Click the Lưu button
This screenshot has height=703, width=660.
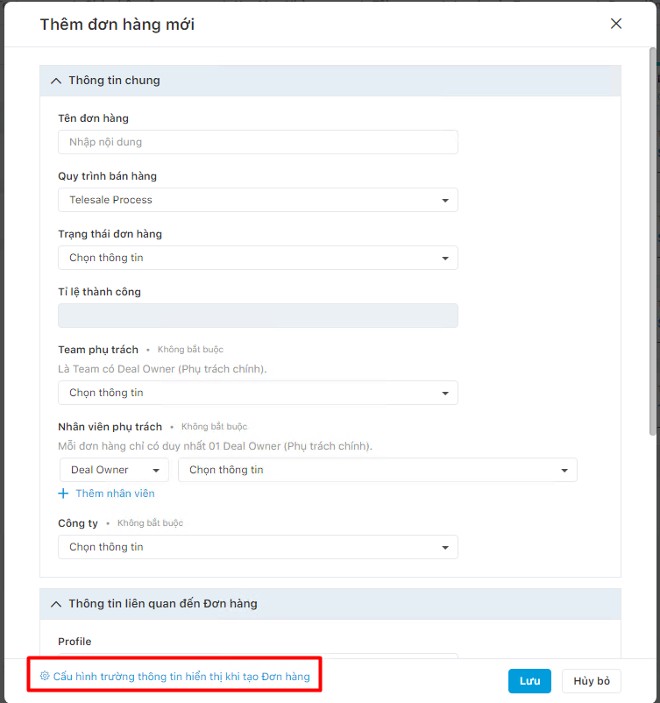click(x=529, y=681)
